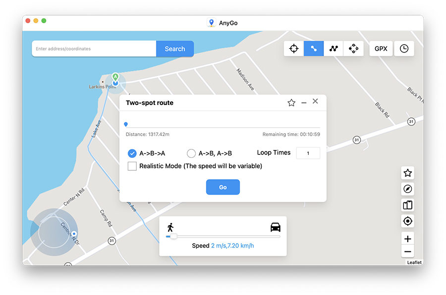Image resolution: width=446 pixels, height=295 pixels.
Task: Minimize the Two-spot route dialog
Action: [x=304, y=103]
